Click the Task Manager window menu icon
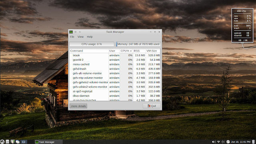This screenshot has width=256, height=144. coord(71,32)
